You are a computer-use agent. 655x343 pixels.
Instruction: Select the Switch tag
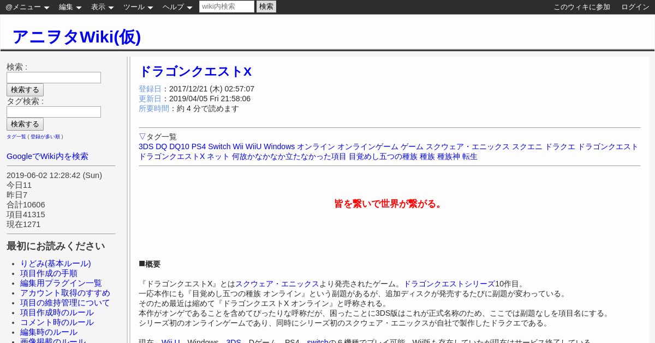(x=219, y=146)
